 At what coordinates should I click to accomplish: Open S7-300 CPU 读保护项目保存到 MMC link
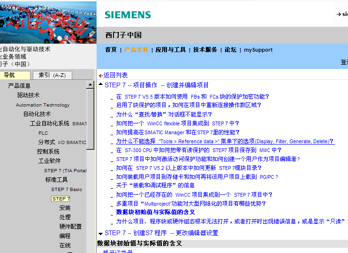coord(198,150)
